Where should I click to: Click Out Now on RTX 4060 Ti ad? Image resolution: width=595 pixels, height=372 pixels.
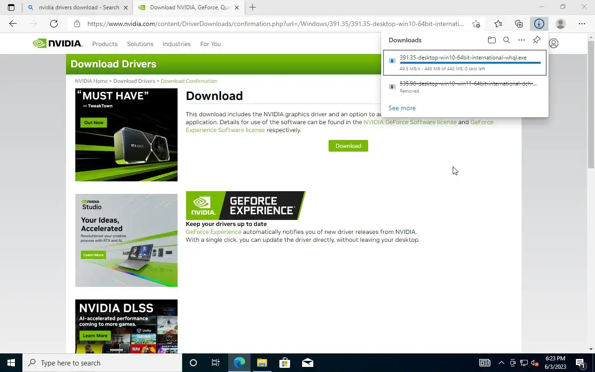[x=94, y=122]
